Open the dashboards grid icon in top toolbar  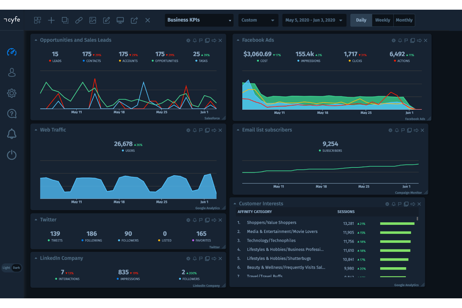pyautogui.click(x=37, y=20)
